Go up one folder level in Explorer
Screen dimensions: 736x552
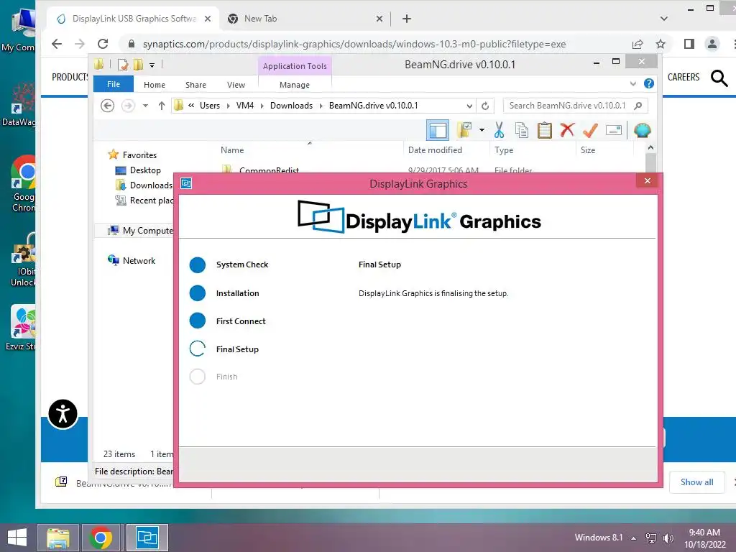(x=162, y=106)
